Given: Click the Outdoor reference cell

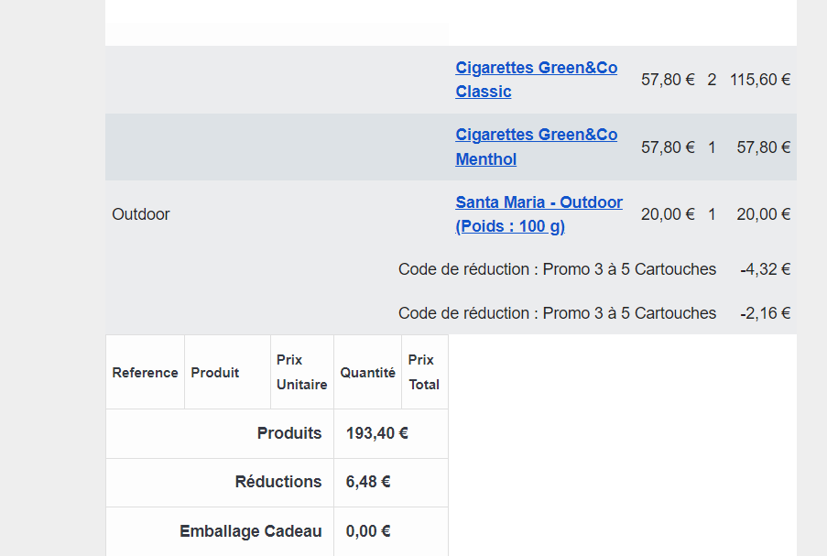Looking at the screenshot, I should tap(141, 214).
